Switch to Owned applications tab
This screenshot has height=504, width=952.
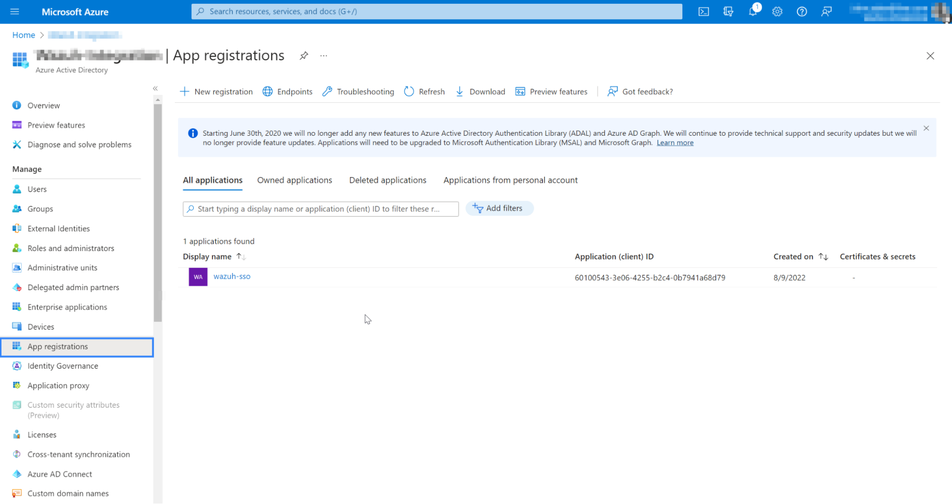[295, 180]
